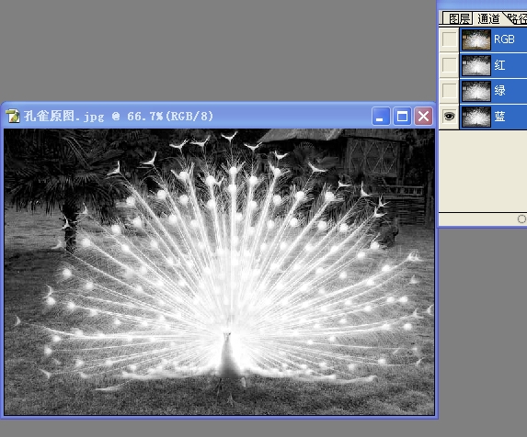Show the RGB composite channel visibility
This screenshot has width=527, height=437.
coord(450,39)
